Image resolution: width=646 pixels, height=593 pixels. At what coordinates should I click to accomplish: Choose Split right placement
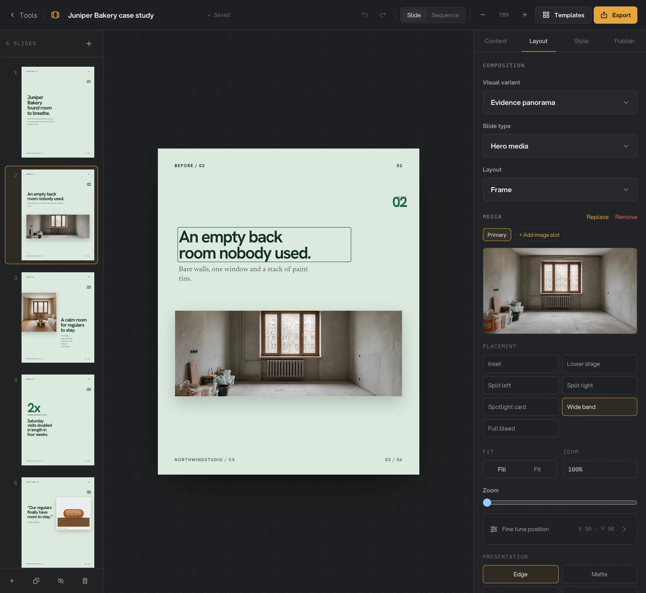click(x=599, y=385)
